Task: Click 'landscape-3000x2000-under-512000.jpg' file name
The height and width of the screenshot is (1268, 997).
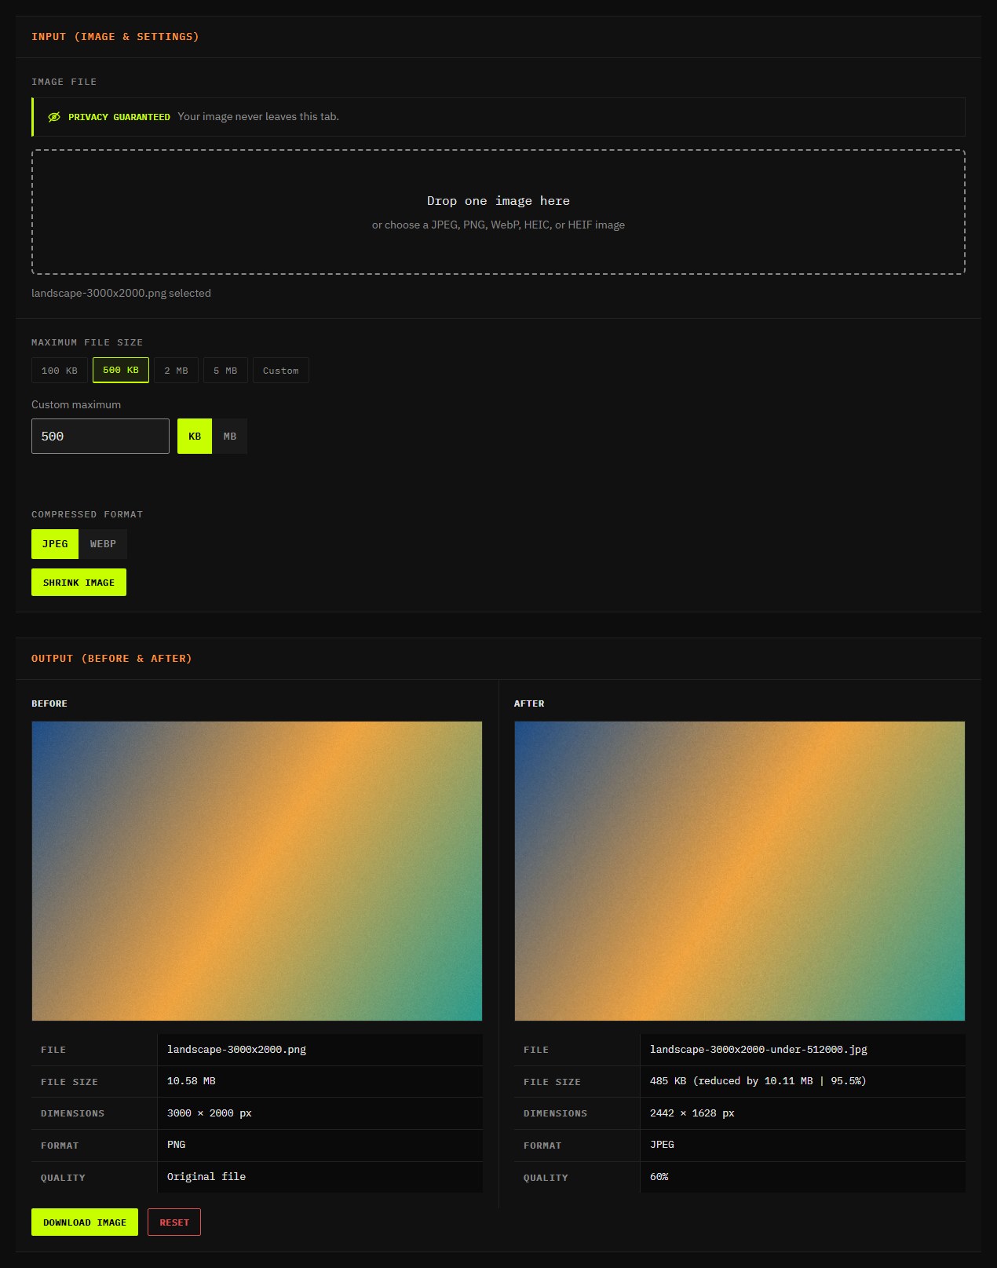Action: (758, 1050)
